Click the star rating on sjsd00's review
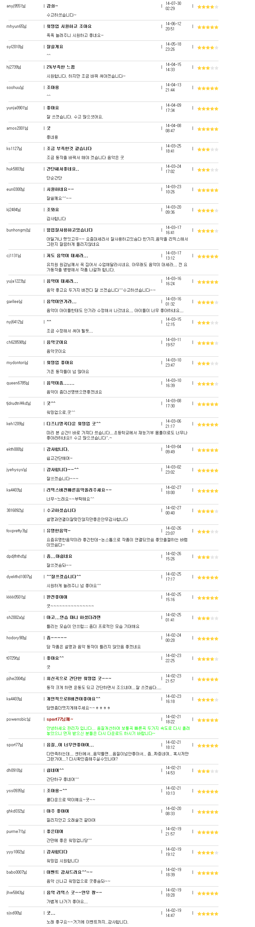 click(x=207, y=914)
